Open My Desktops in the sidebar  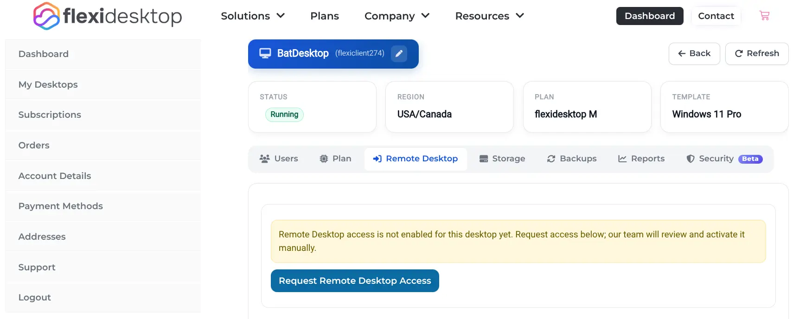click(x=103, y=84)
